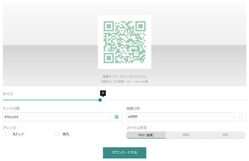The height and width of the screenshot is (161, 249).
Task: Select the PNG (推奨) file format tab
Action: (x=146, y=135)
